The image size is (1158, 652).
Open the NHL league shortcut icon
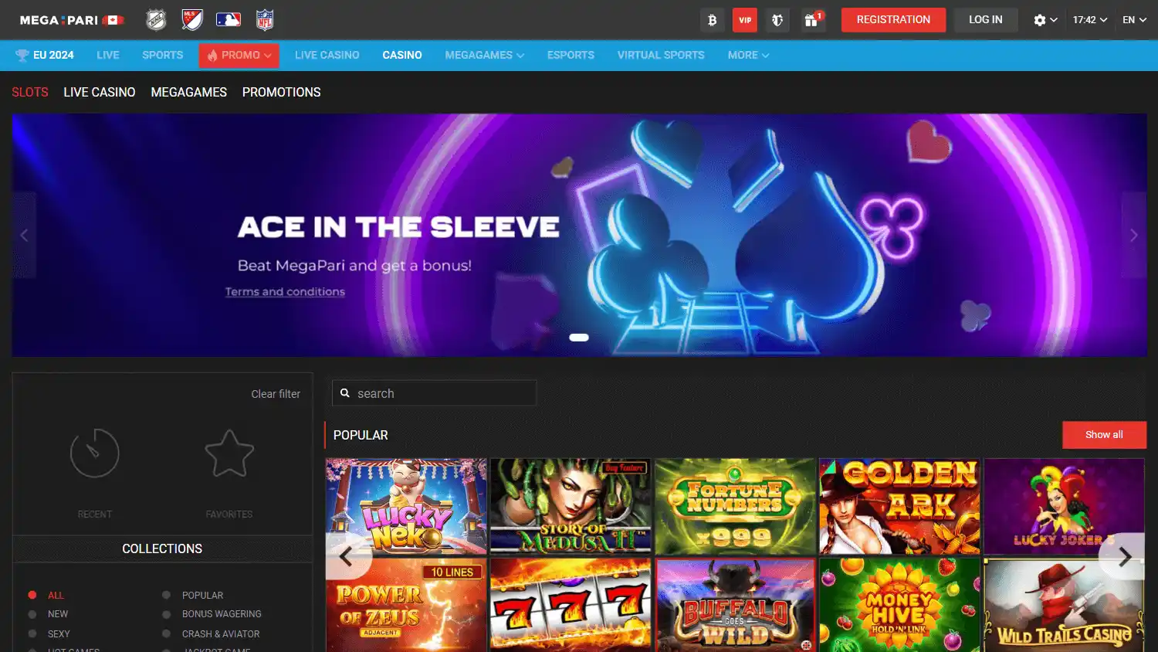pos(156,19)
